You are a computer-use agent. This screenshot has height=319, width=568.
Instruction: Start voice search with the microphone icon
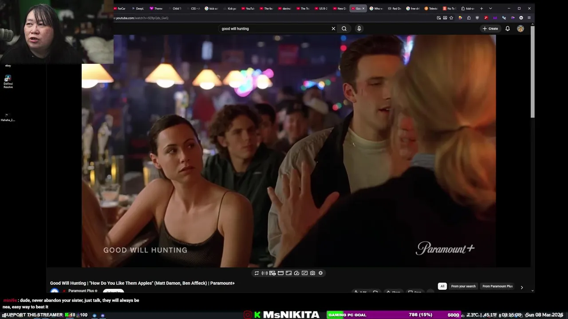coord(359,28)
